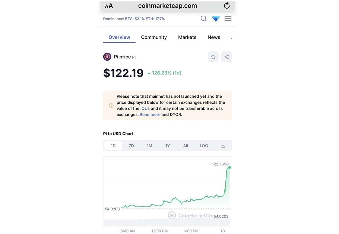Tap the Pi coin logo
This screenshot has width=339, height=234.
click(107, 57)
